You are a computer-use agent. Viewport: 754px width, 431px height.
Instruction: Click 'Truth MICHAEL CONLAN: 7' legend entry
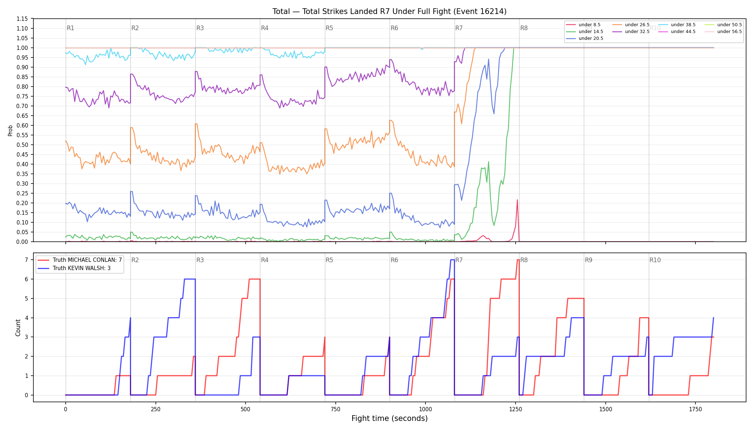(80, 260)
